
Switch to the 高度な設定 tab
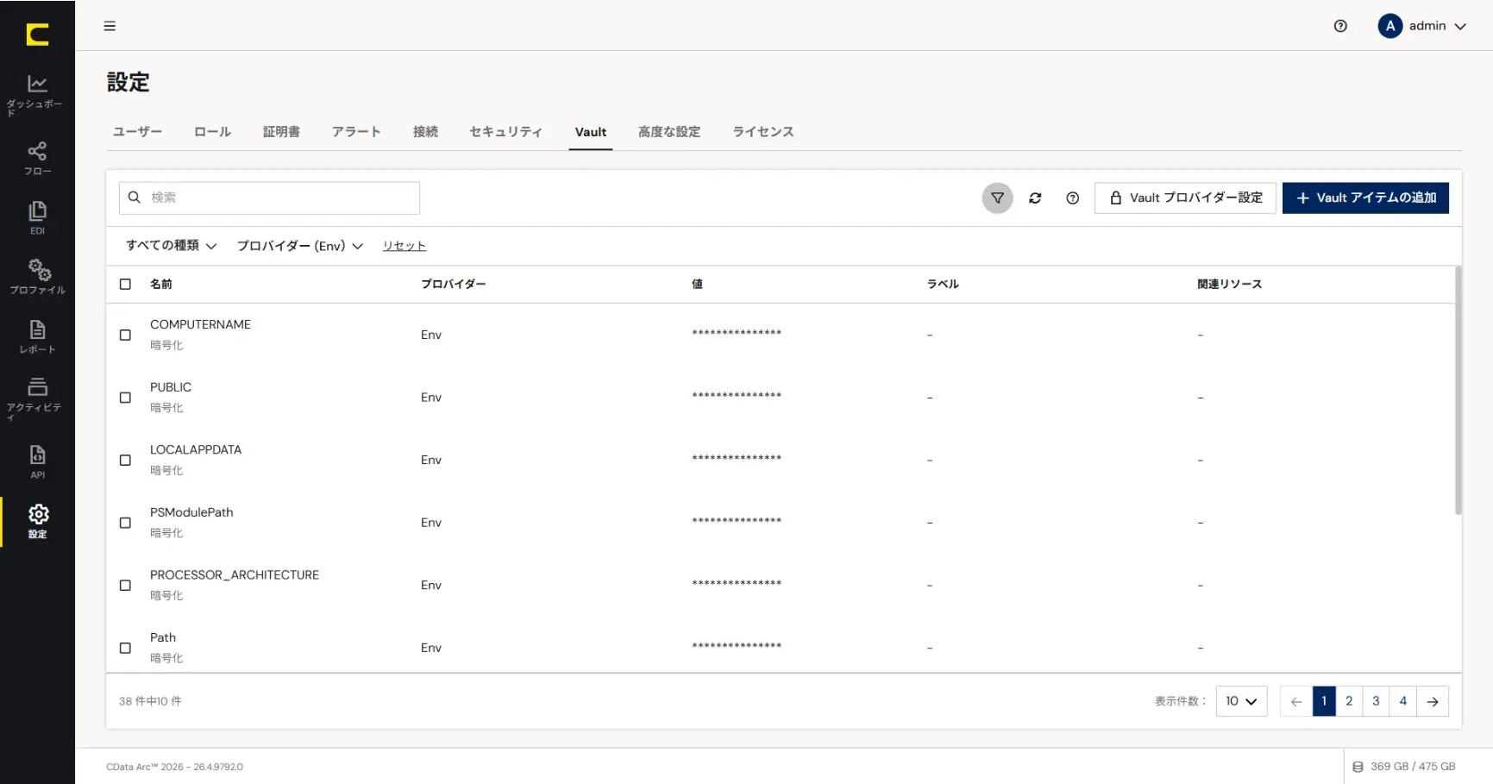coord(669,132)
